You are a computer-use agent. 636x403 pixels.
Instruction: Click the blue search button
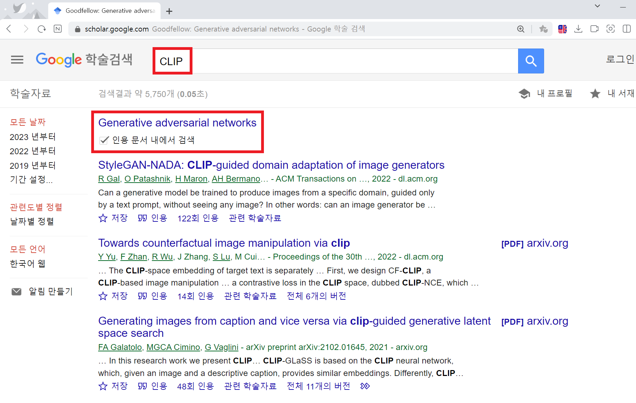tap(531, 61)
